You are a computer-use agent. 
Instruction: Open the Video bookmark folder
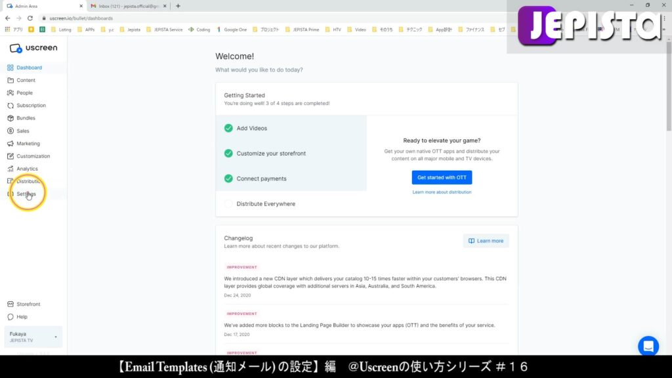(356, 30)
